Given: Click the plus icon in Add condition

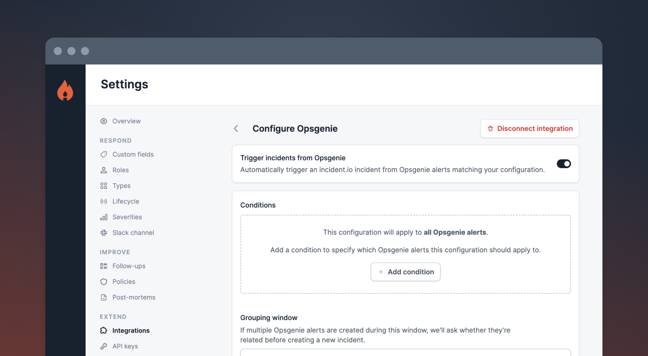Looking at the screenshot, I should (381, 272).
